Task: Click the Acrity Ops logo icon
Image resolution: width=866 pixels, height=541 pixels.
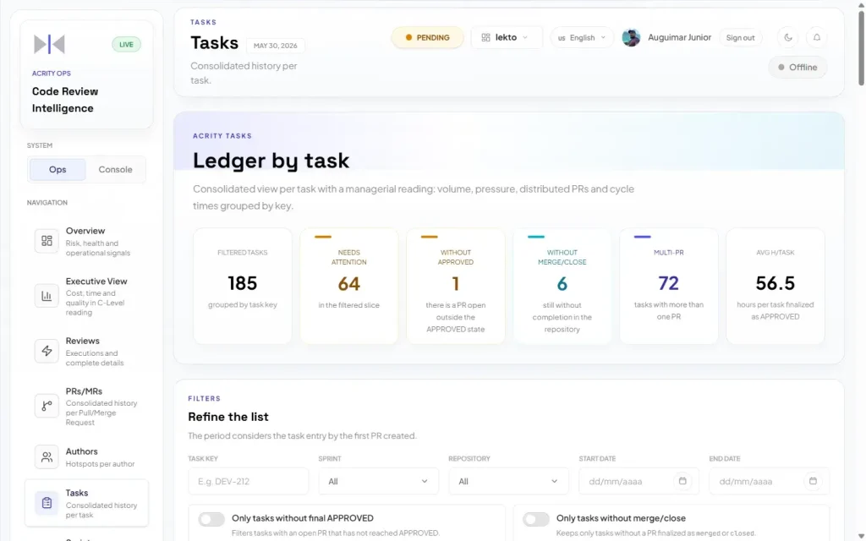Action: [49, 44]
